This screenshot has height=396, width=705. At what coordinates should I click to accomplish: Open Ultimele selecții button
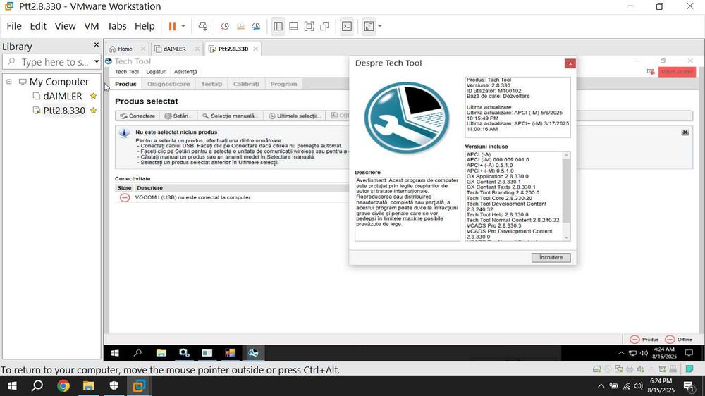pos(295,116)
